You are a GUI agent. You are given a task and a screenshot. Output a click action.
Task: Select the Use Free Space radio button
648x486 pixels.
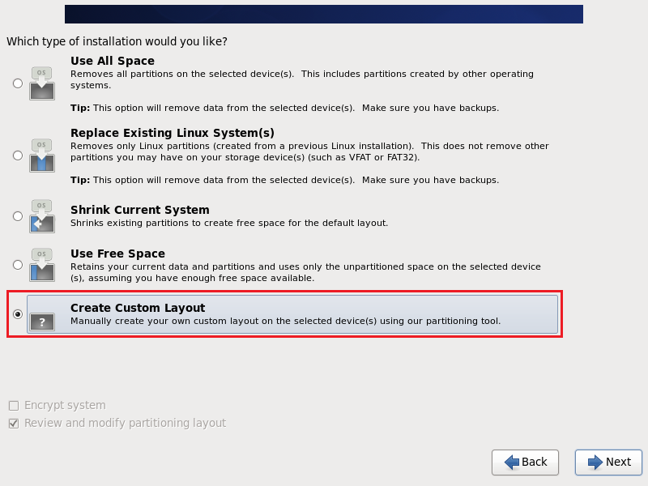coord(17,264)
